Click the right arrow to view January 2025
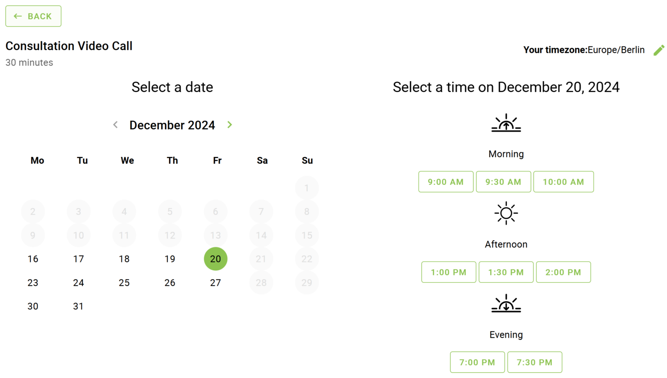 tap(229, 125)
